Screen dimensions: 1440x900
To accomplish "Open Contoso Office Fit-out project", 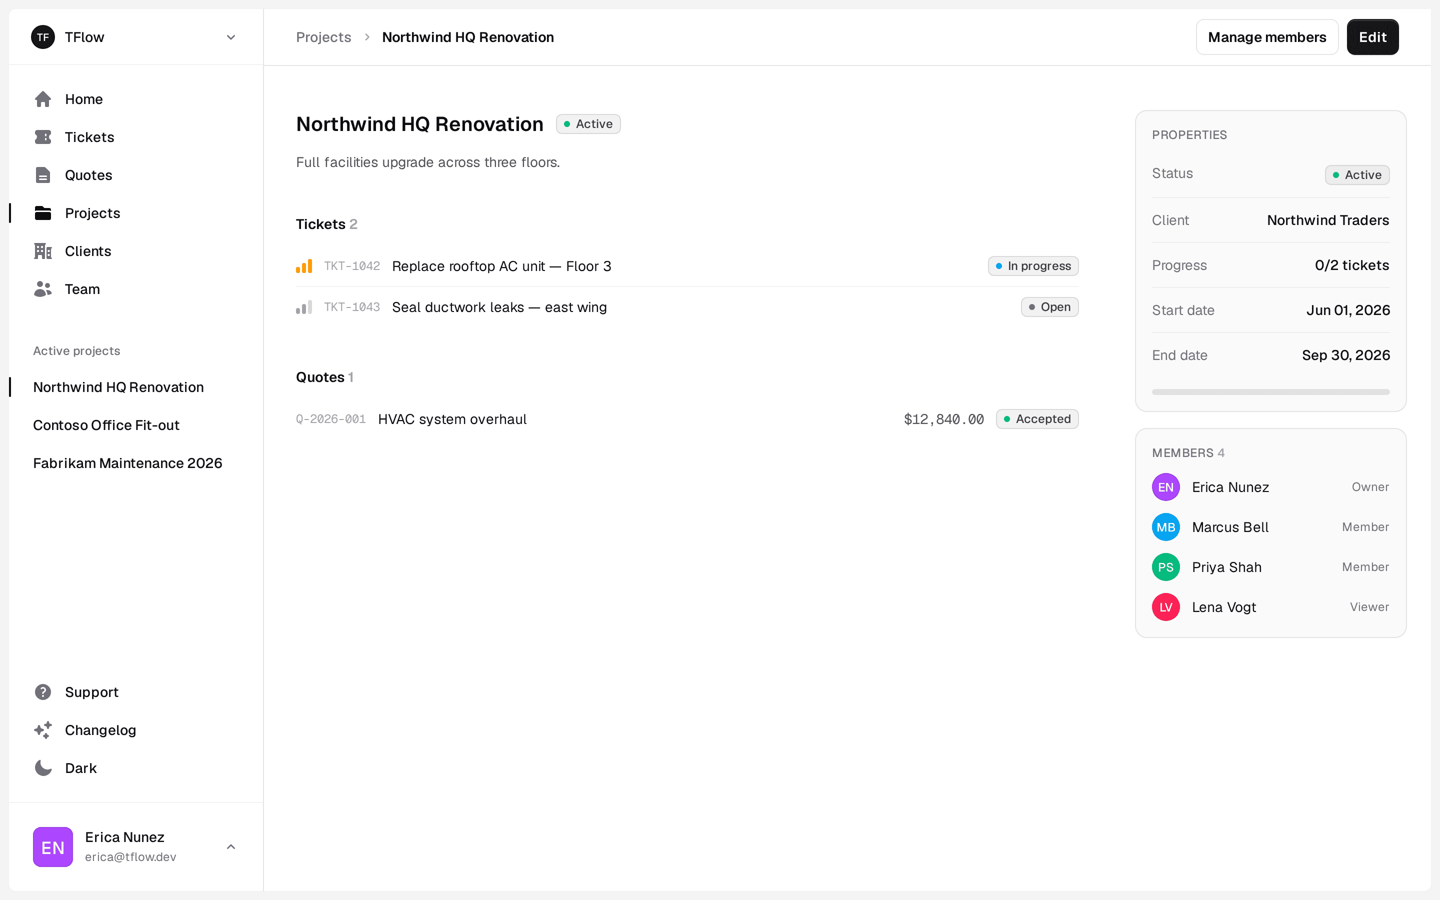I will pos(135,425).
